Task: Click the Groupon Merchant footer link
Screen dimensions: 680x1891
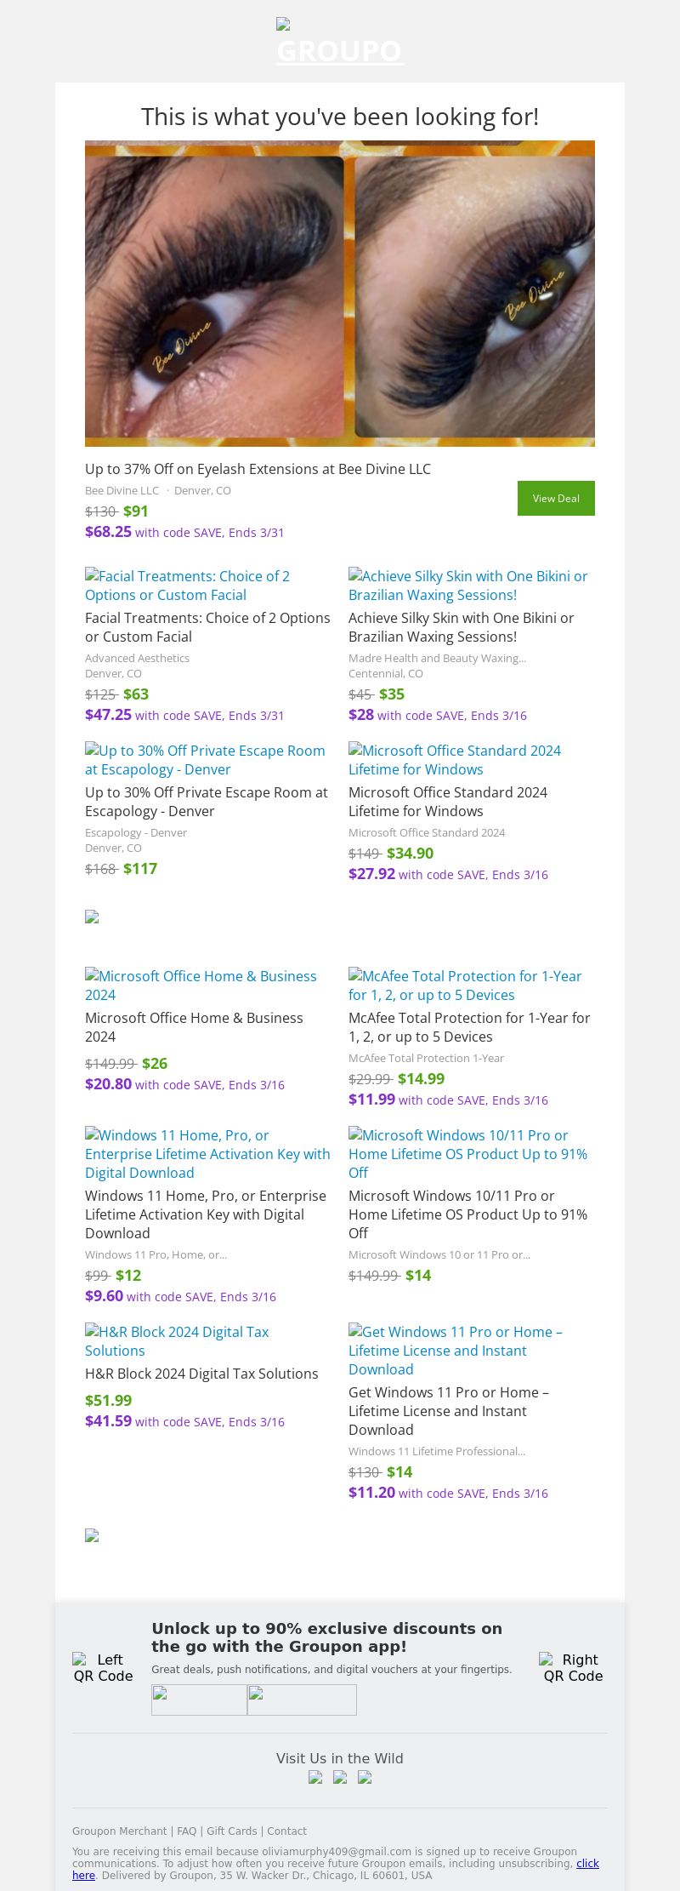Action: (119, 1831)
